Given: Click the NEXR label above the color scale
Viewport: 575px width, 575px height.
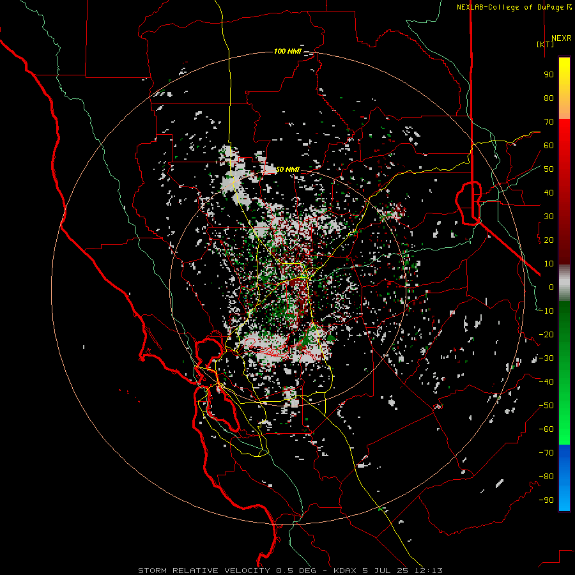Looking at the screenshot, I should coord(561,38).
